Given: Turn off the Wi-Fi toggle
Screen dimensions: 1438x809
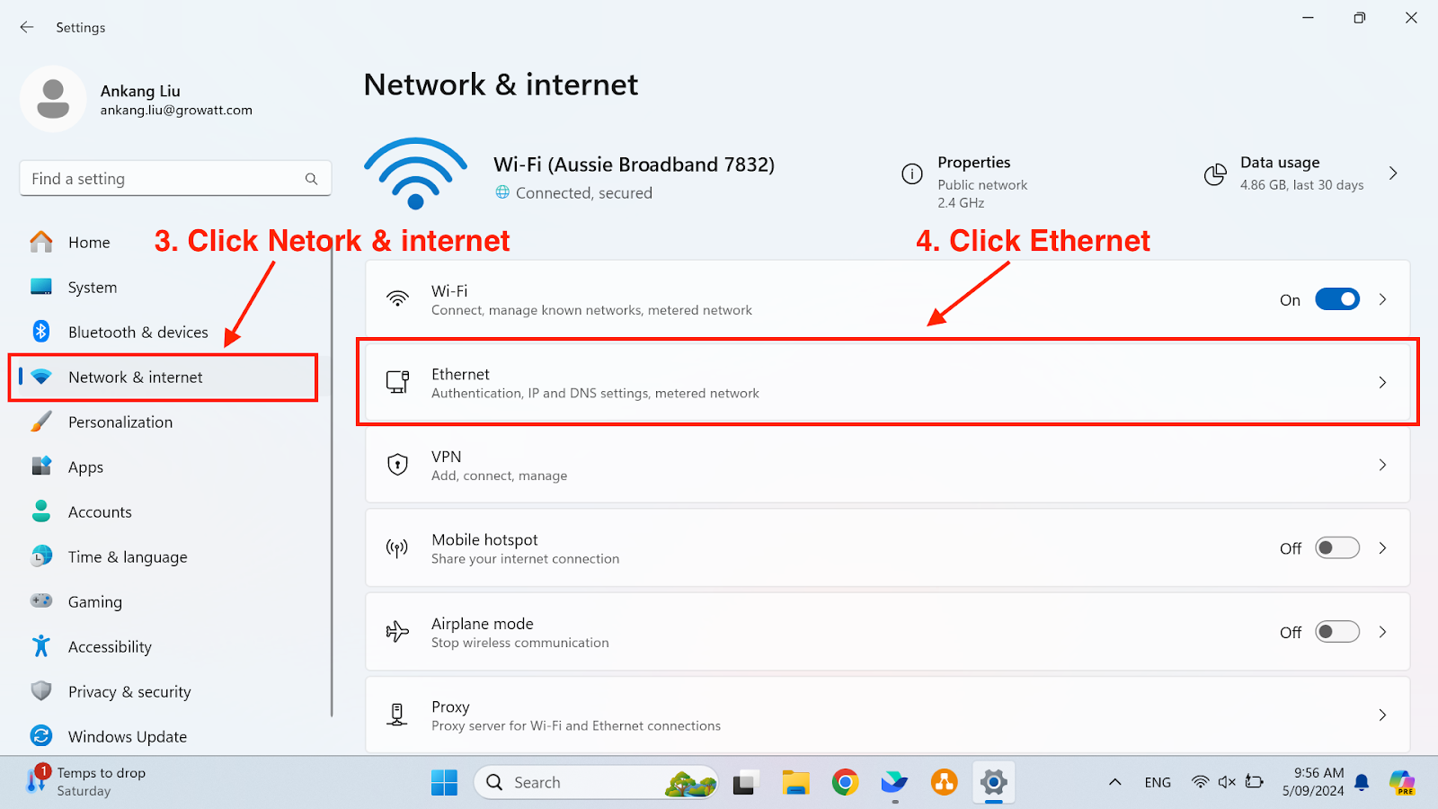Looking at the screenshot, I should 1336,299.
